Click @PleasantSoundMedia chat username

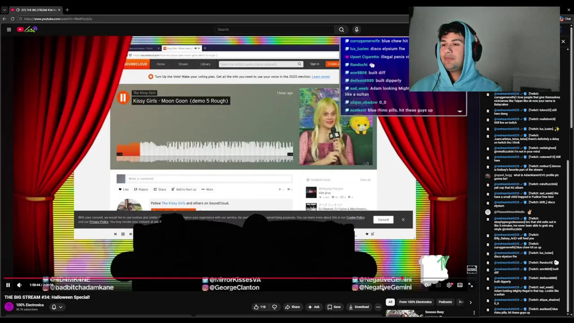tap(509, 212)
